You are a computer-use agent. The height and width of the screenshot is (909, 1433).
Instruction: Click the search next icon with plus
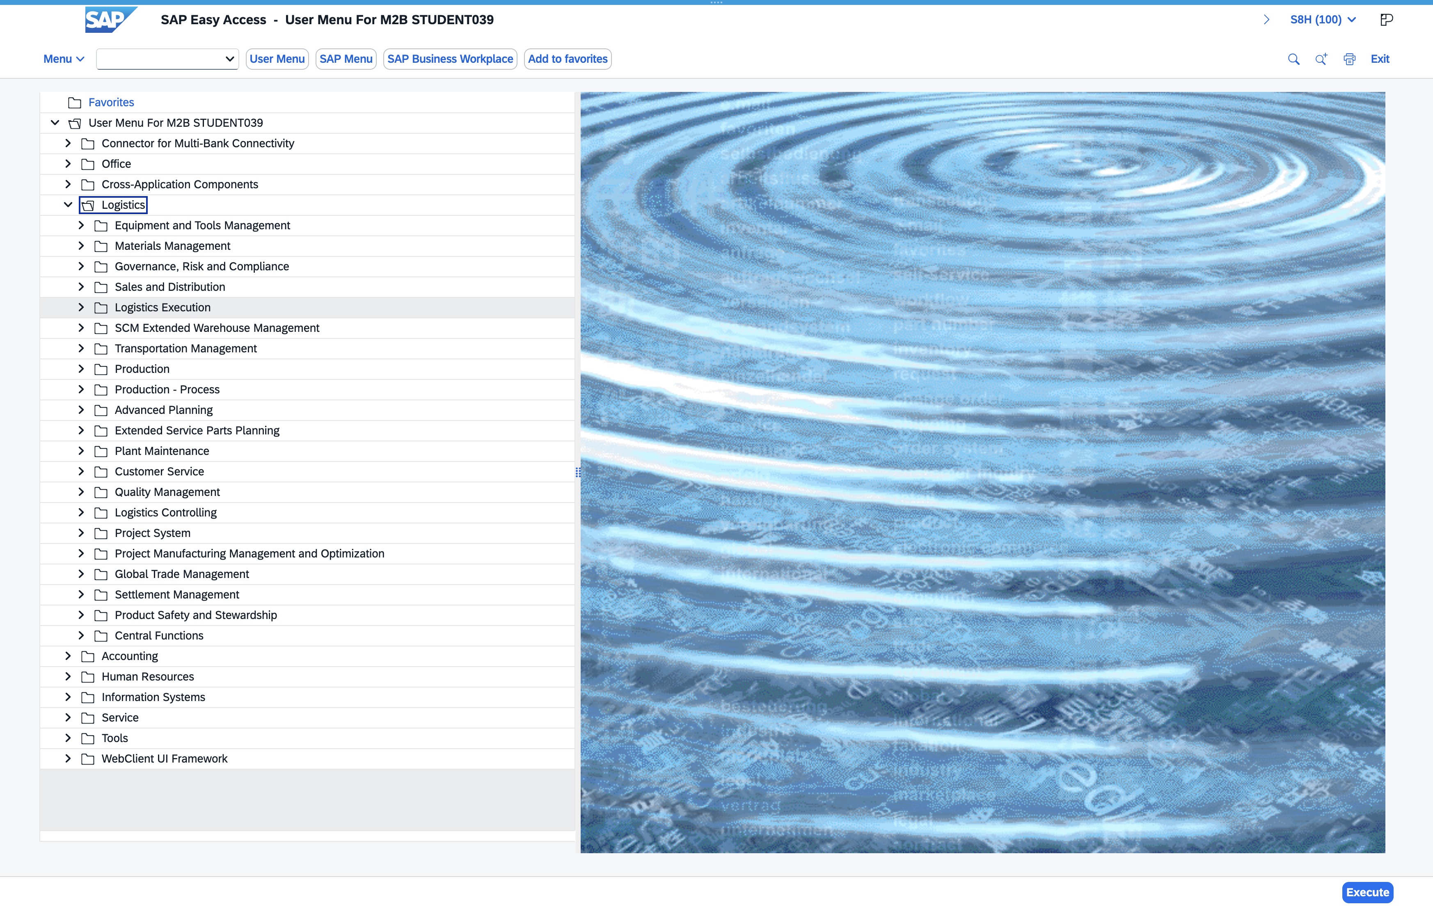pos(1321,59)
